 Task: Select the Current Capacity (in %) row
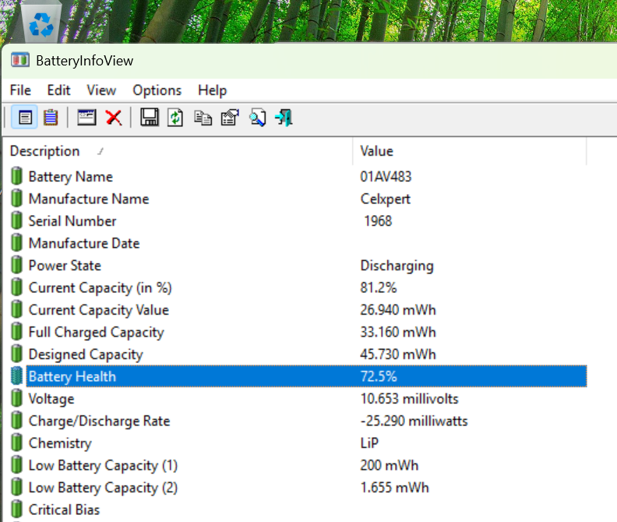[298, 287]
